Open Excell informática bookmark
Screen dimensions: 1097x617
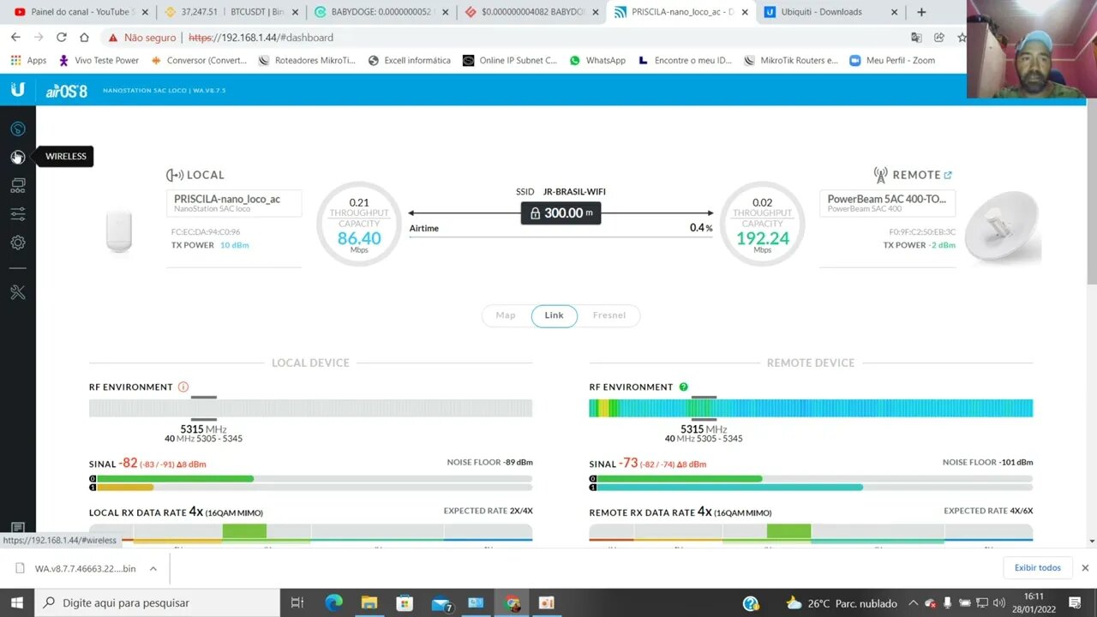coord(409,61)
